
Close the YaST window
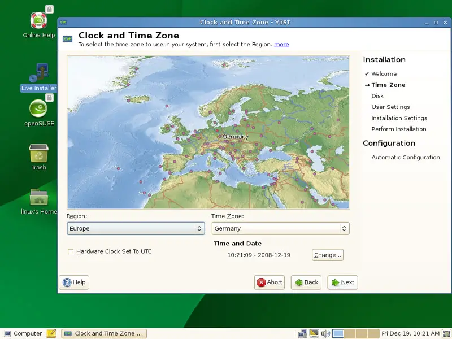[x=445, y=22]
